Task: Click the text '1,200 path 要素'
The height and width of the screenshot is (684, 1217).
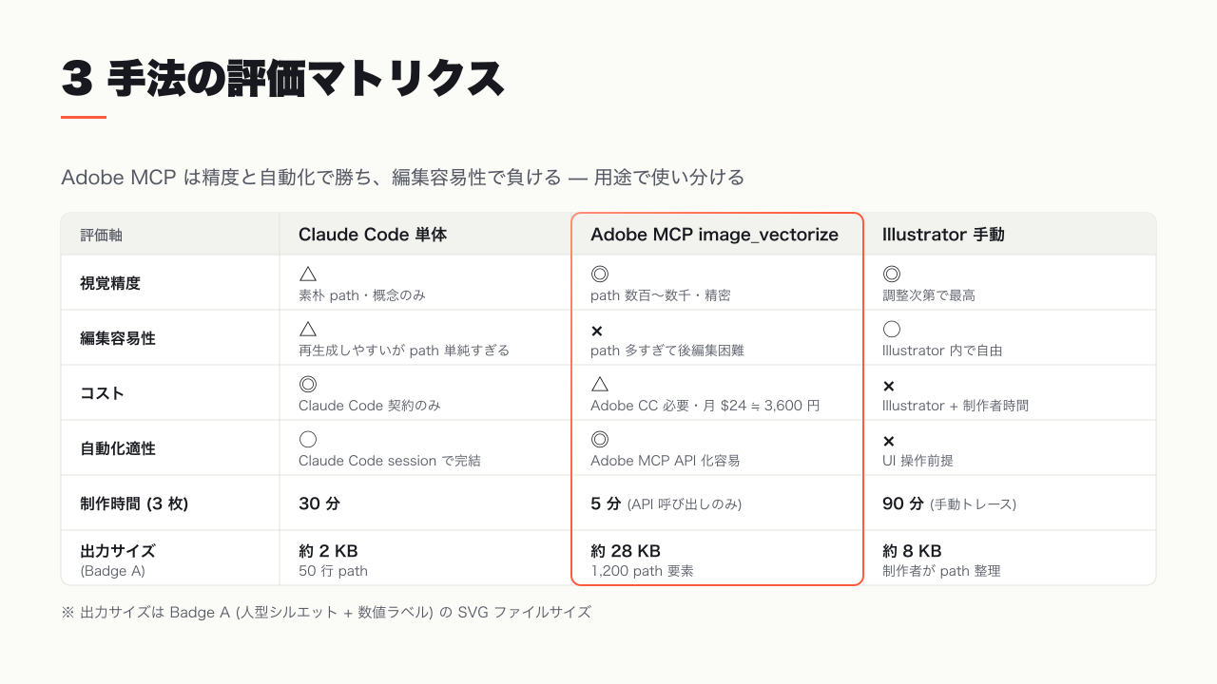Action: tap(642, 571)
